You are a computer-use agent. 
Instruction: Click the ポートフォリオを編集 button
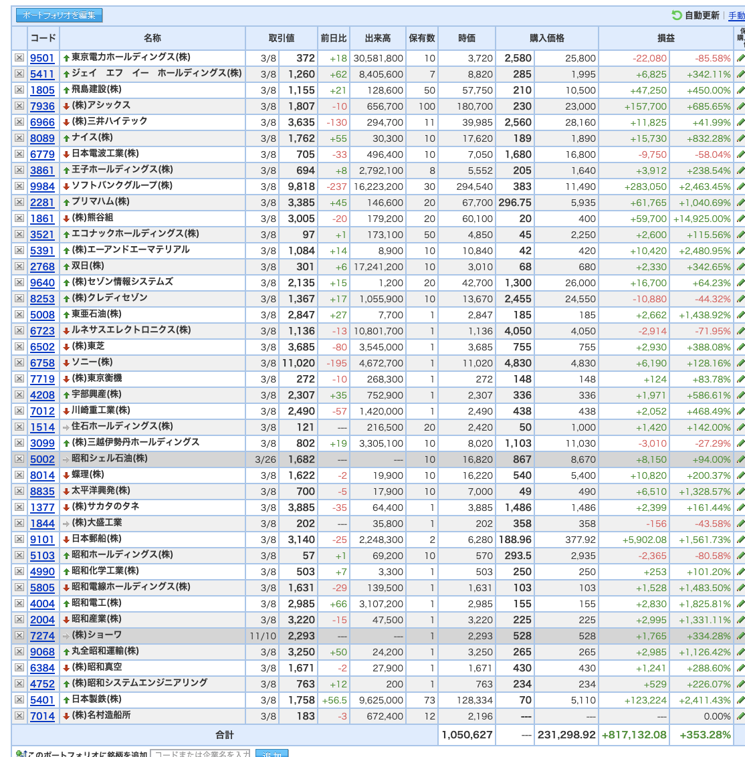tap(59, 15)
